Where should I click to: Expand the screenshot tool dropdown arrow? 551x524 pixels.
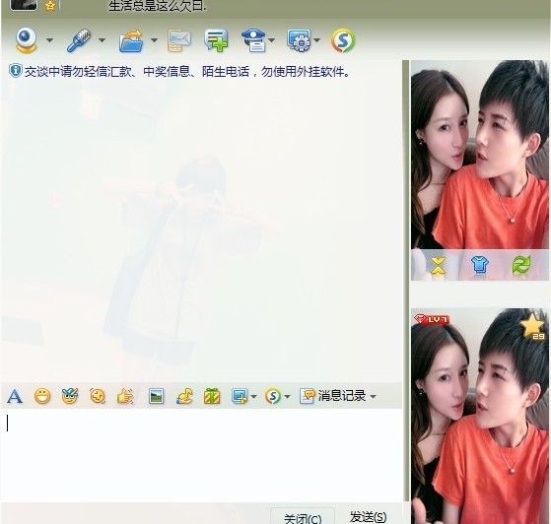coord(253,397)
